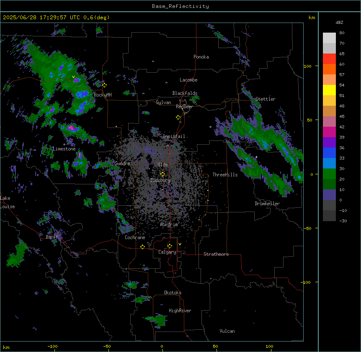
Task: Click the Lacombe label
Action: coord(188,80)
